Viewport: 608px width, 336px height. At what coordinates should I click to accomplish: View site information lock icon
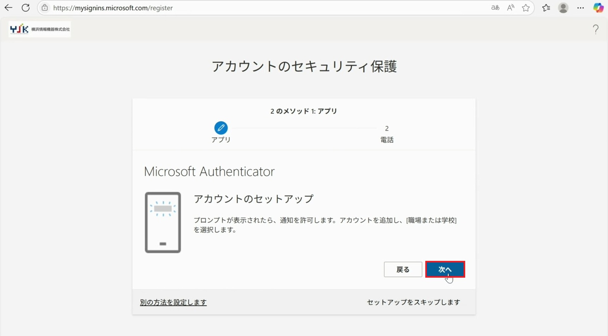click(x=45, y=8)
